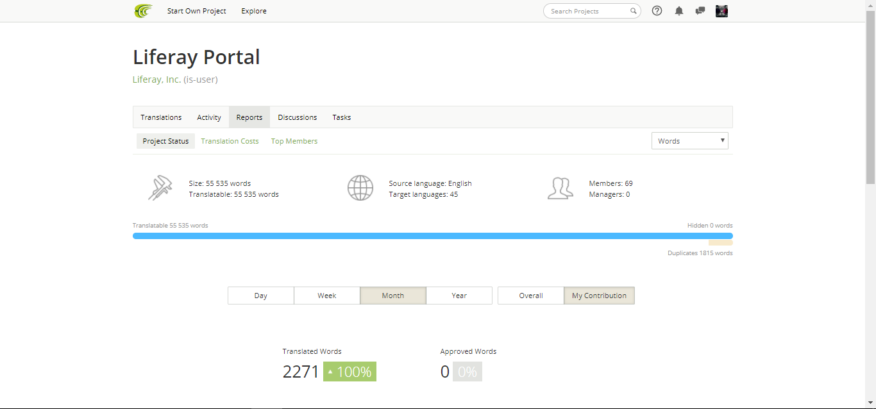
Task: Expand the Words unit dropdown
Action: (690, 141)
